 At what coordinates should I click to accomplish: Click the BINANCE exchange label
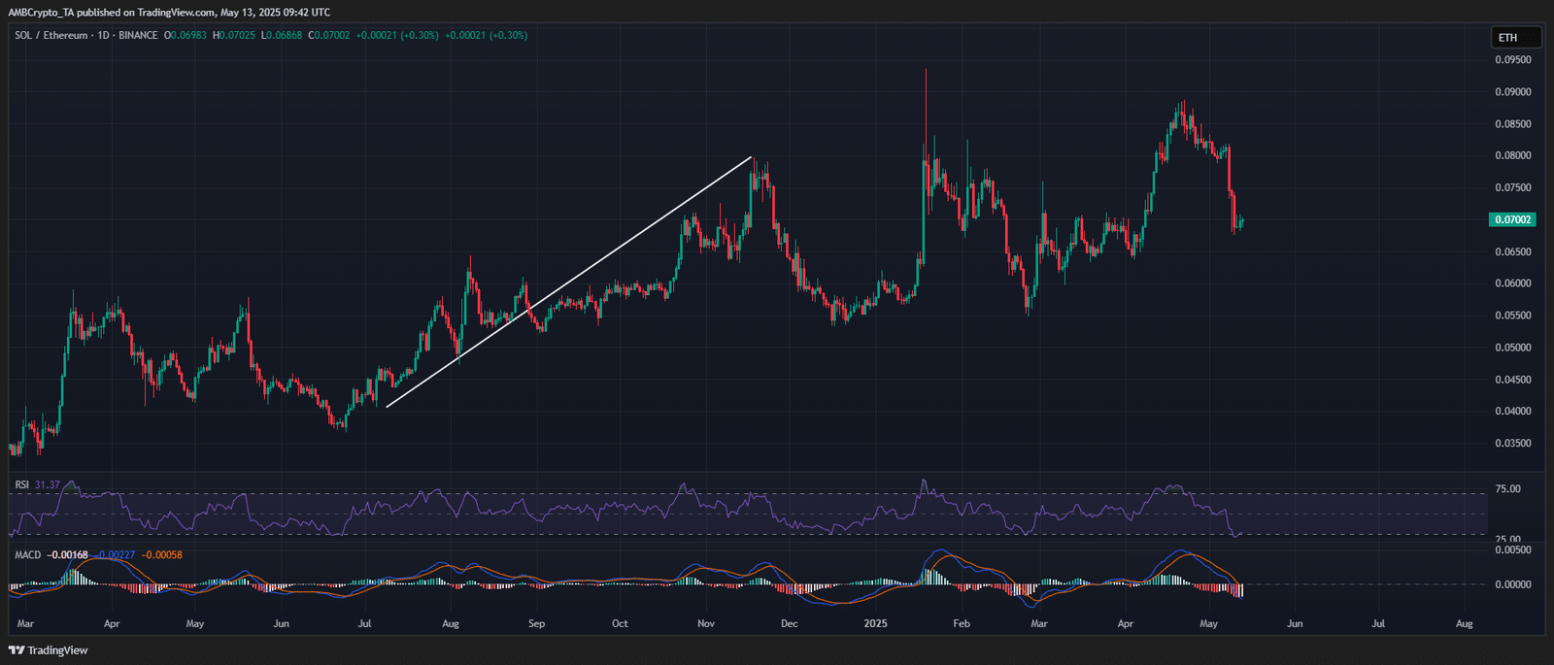point(138,35)
